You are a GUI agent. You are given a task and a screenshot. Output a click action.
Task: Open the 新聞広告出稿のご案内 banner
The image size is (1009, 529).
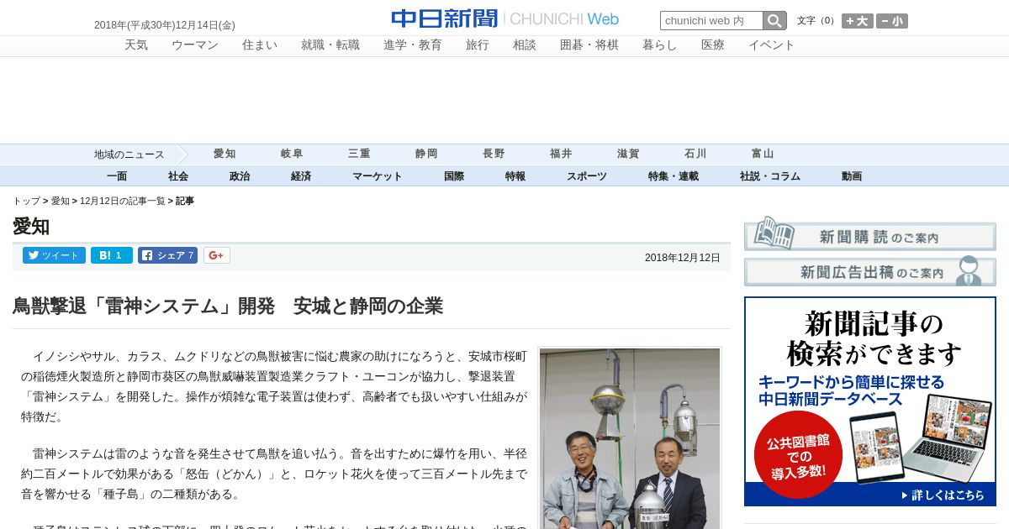coord(870,271)
